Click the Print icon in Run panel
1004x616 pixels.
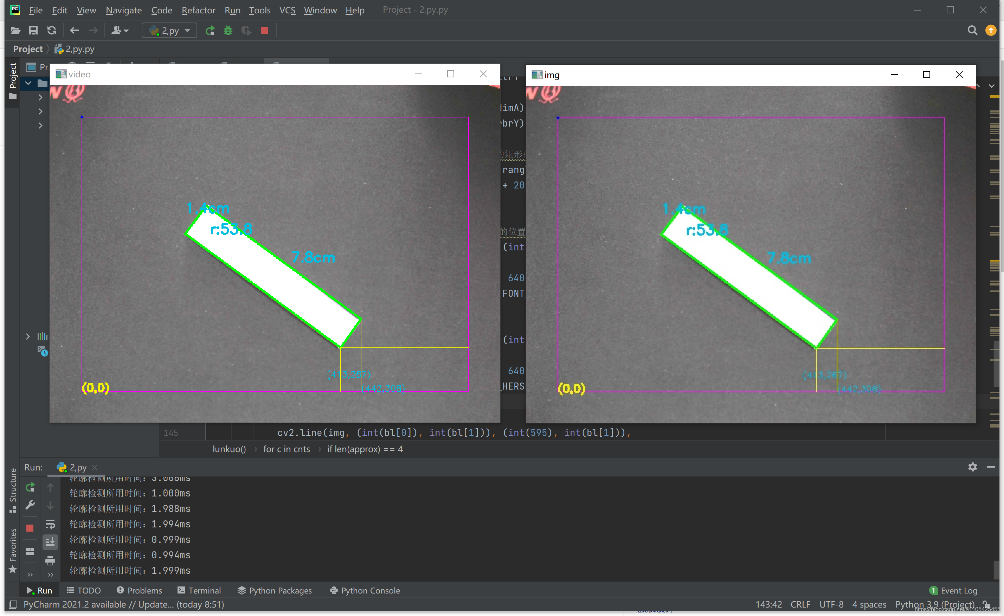(x=50, y=561)
